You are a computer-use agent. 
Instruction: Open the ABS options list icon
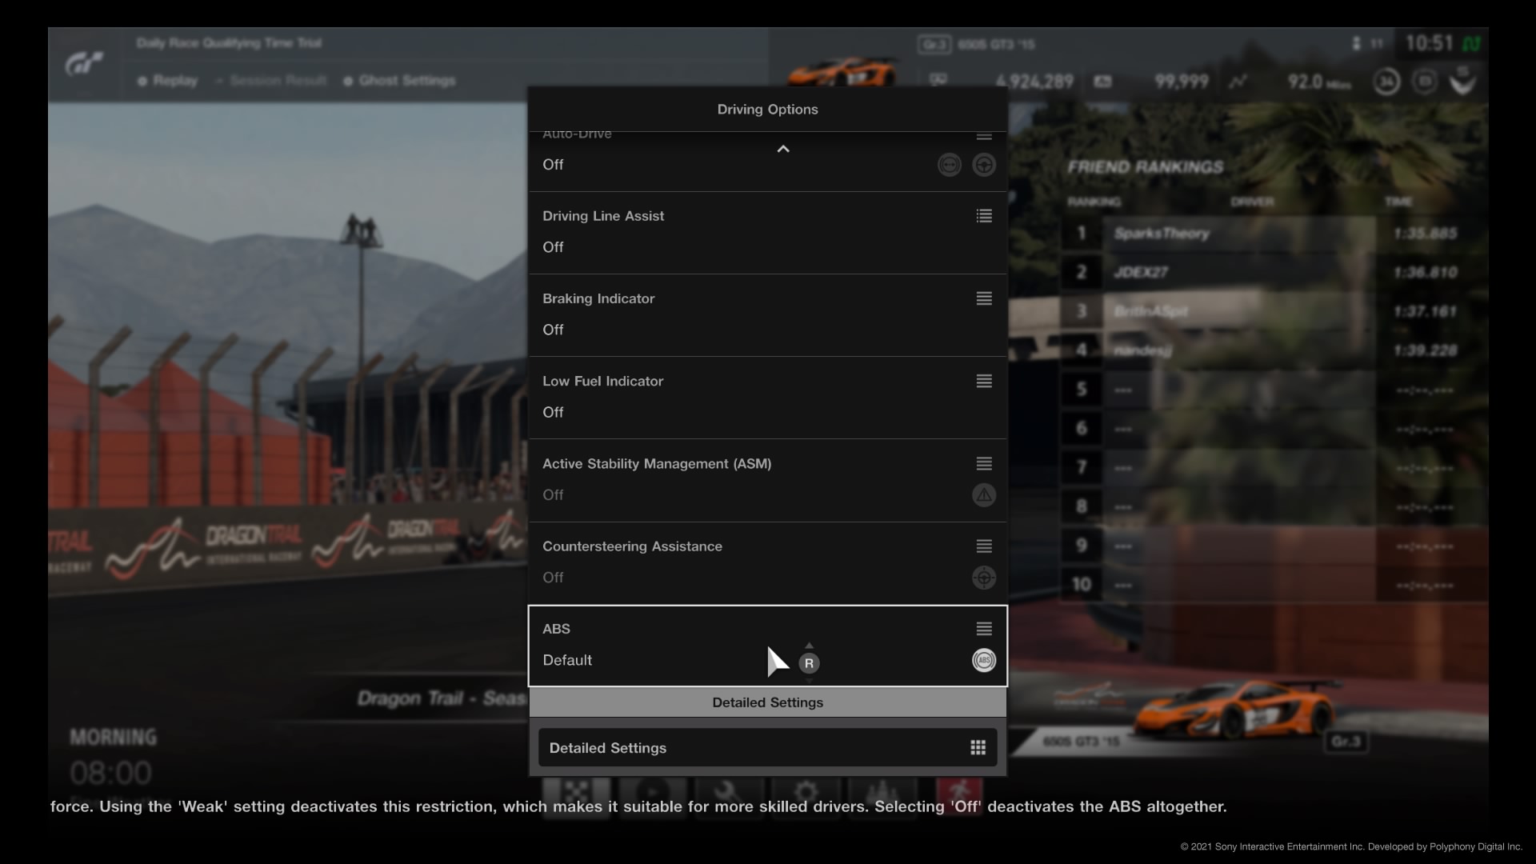(x=983, y=629)
